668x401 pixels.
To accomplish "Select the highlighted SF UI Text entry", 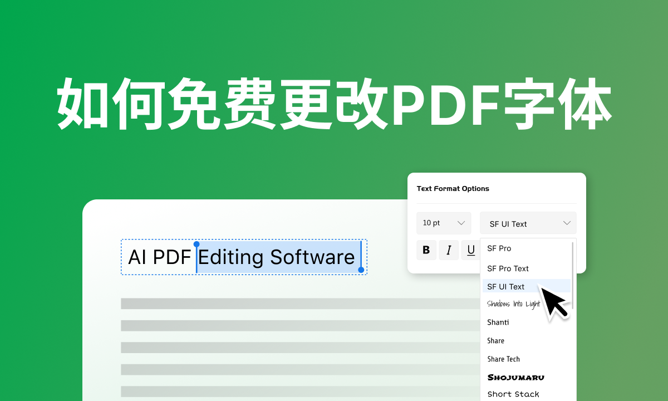I will click(505, 286).
